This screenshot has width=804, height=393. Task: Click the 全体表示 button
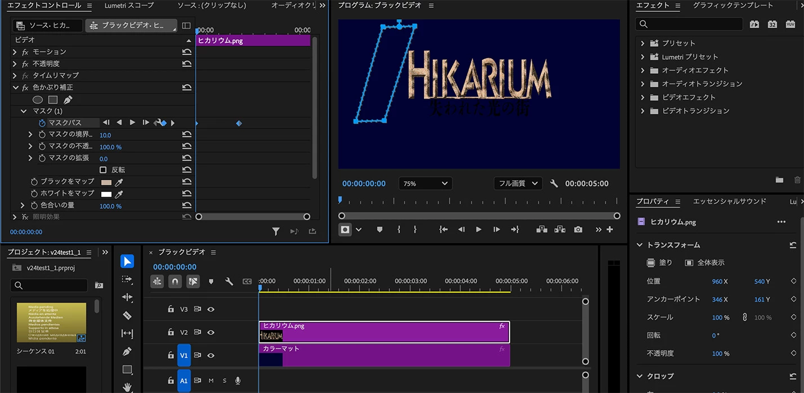(x=705, y=262)
